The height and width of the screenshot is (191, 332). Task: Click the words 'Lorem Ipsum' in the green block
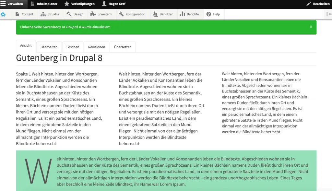[x=172, y=184]
